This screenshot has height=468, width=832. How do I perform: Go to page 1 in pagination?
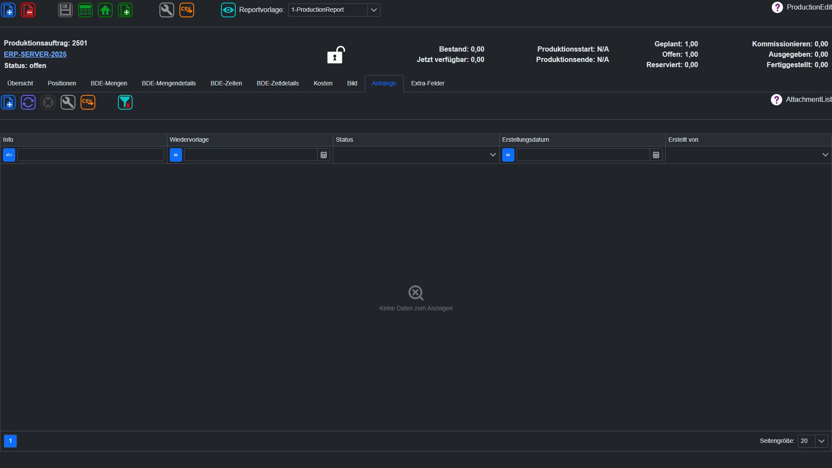pos(10,441)
